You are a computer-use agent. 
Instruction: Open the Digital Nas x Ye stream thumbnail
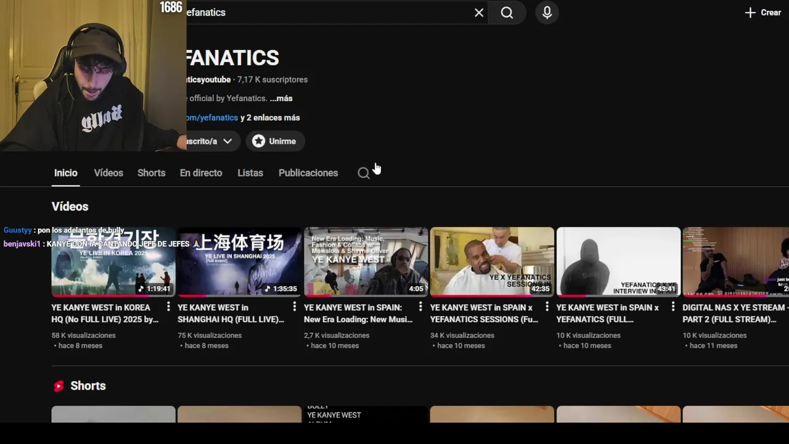735,261
